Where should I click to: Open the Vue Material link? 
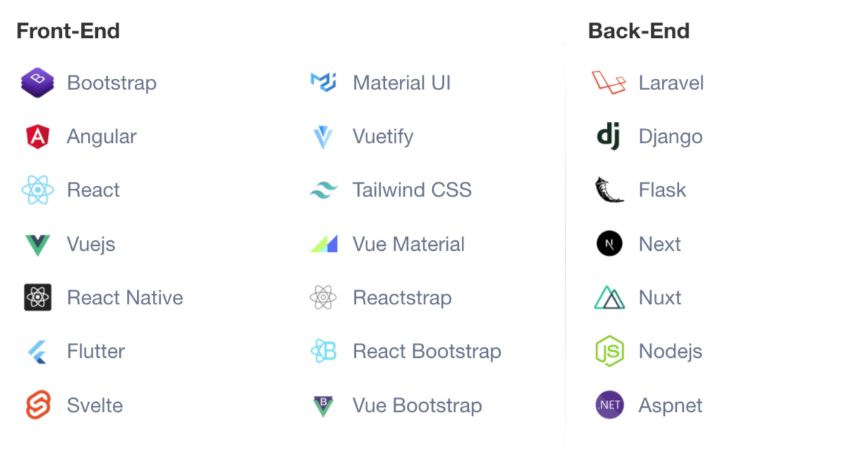tap(408, 244)
